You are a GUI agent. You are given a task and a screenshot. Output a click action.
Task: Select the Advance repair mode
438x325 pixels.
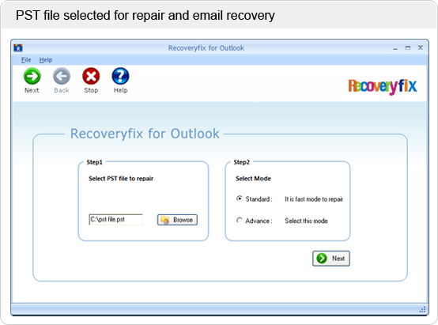click(x=240, y=220)
